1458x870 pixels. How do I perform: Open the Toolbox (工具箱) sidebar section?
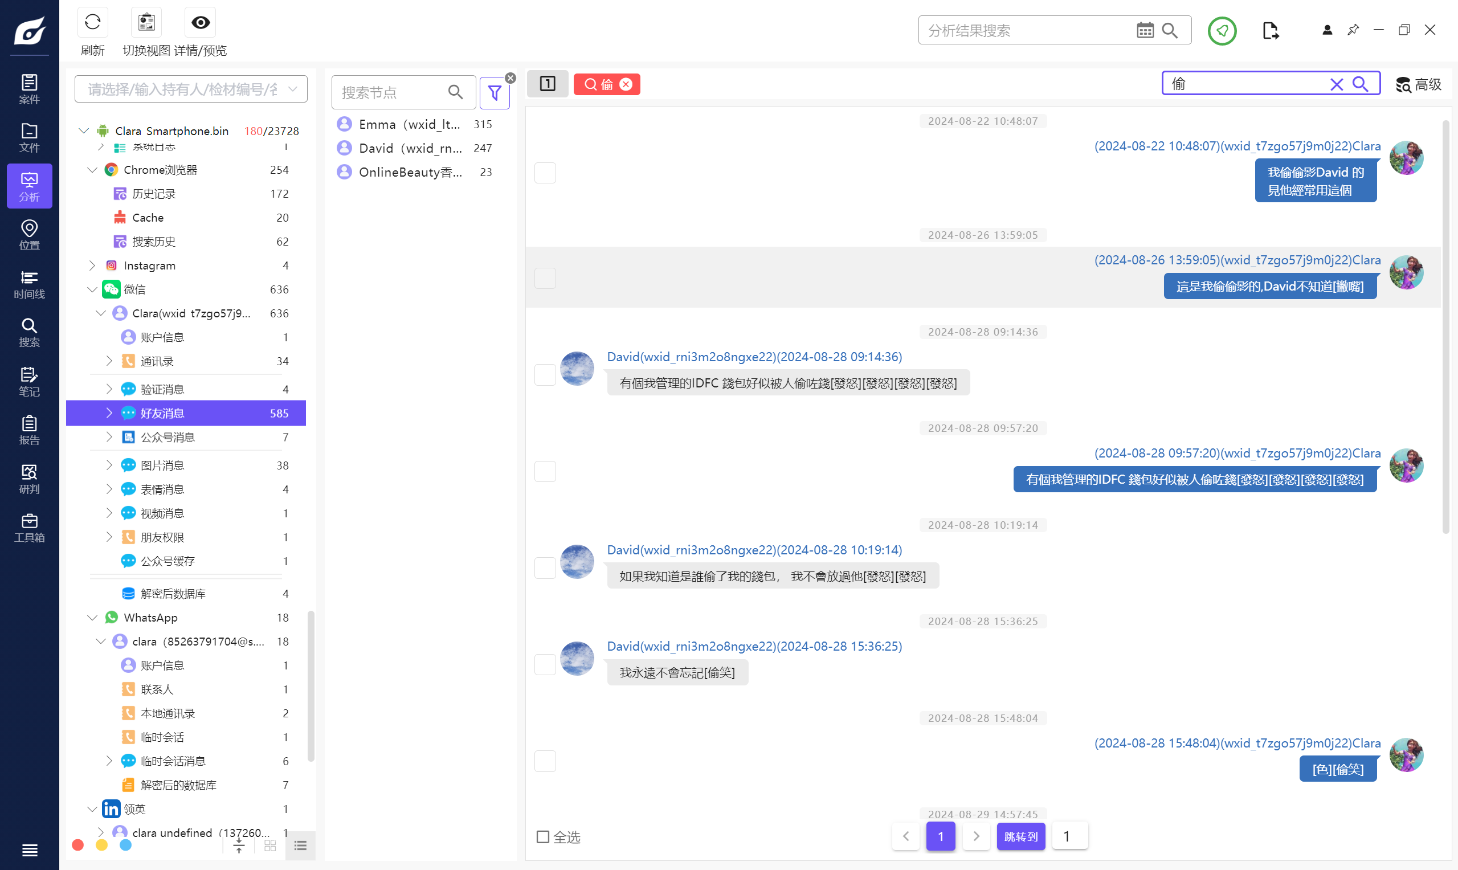pos(29,527)
